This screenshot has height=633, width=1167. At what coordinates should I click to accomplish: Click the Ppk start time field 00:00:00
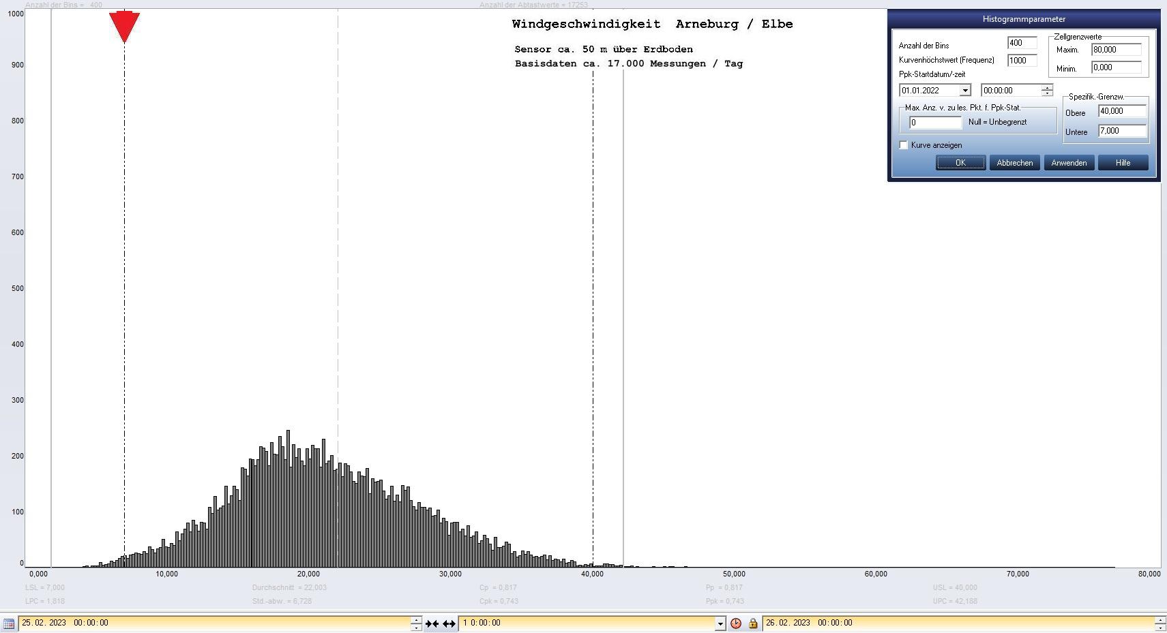tap(1011, 91)
